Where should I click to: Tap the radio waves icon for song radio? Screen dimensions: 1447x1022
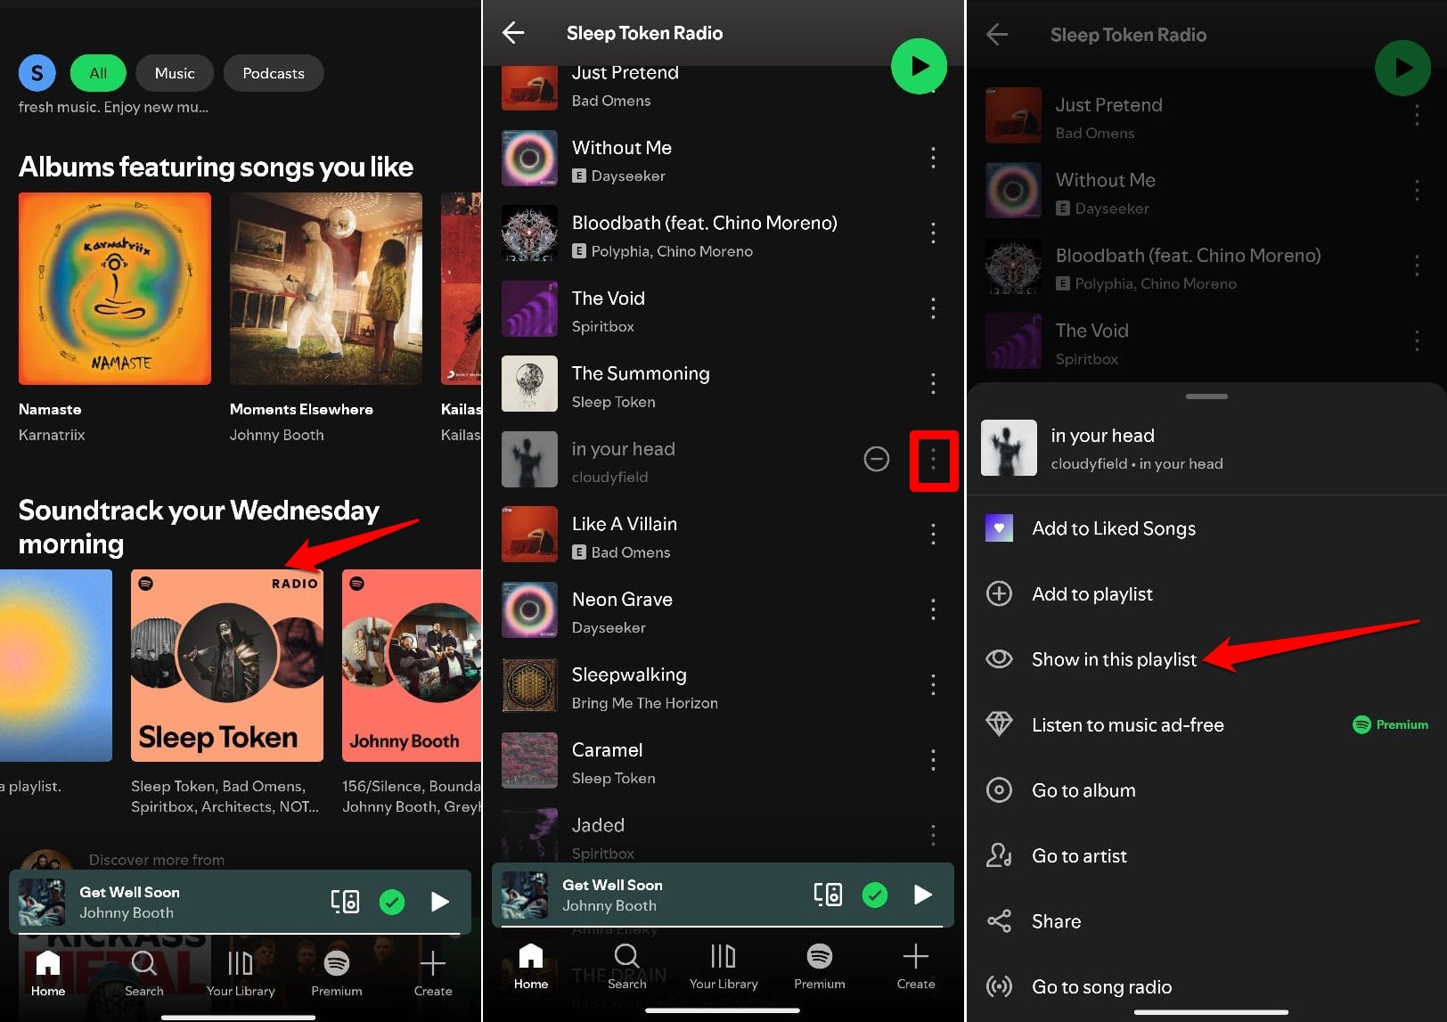(x=999, y=986)
